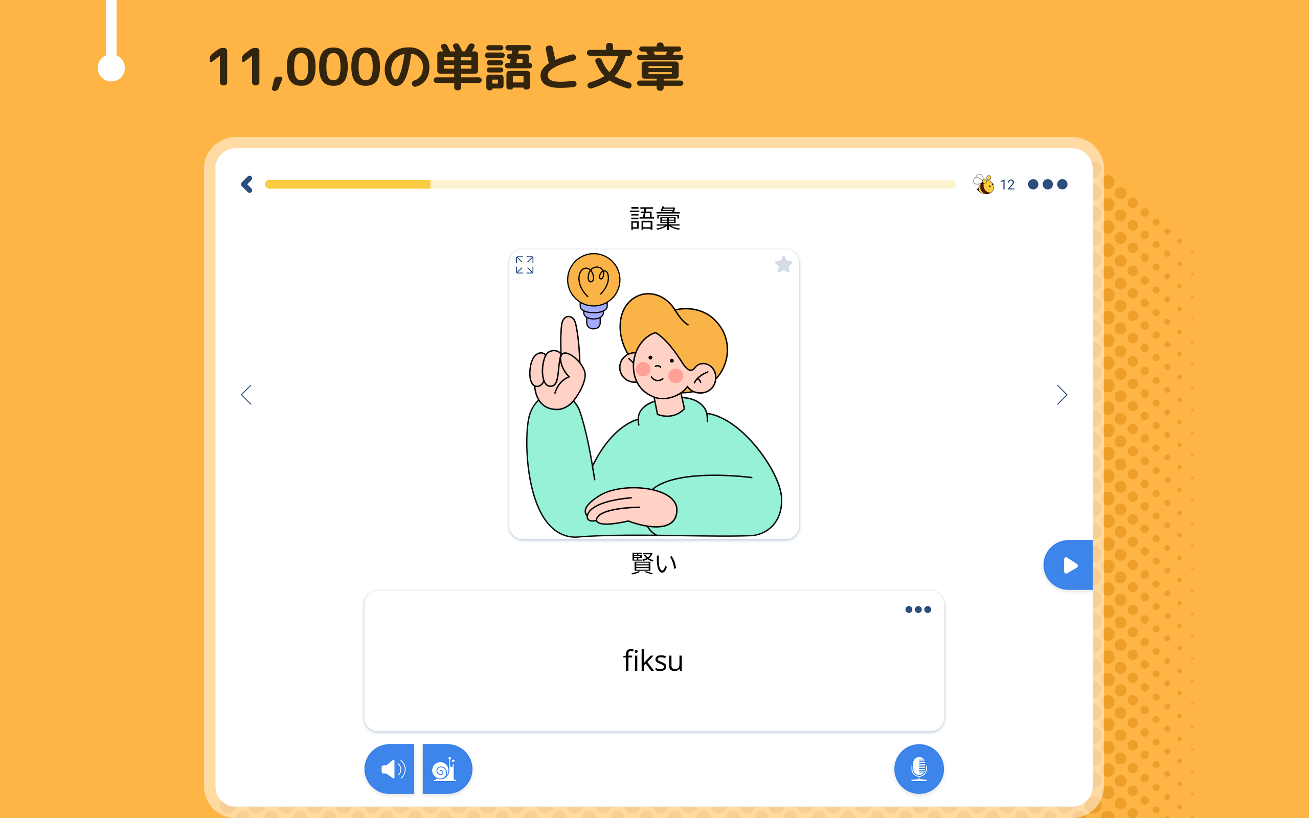
Task: Click the points count 12
Action: [x=1007, y=185]
